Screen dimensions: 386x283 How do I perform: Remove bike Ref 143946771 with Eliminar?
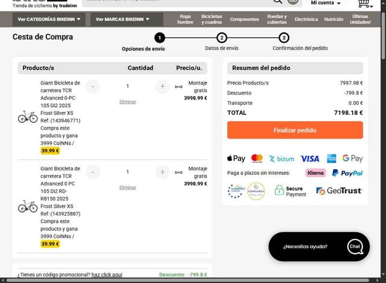(128, 102)
